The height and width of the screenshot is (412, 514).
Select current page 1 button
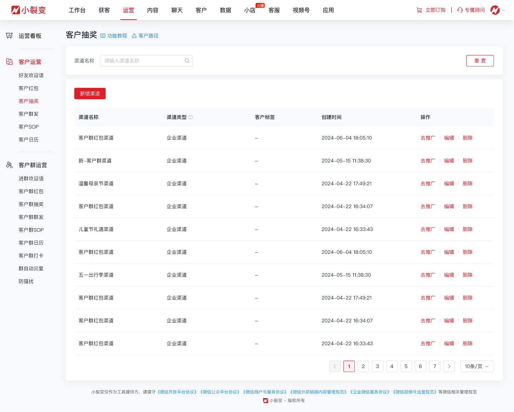tap(349, 366)
